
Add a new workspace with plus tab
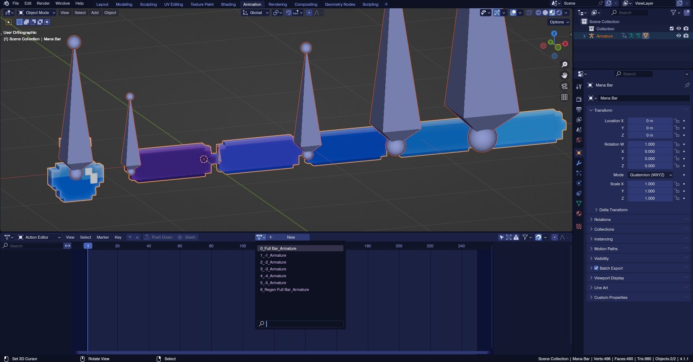click(x=386, y=4)
